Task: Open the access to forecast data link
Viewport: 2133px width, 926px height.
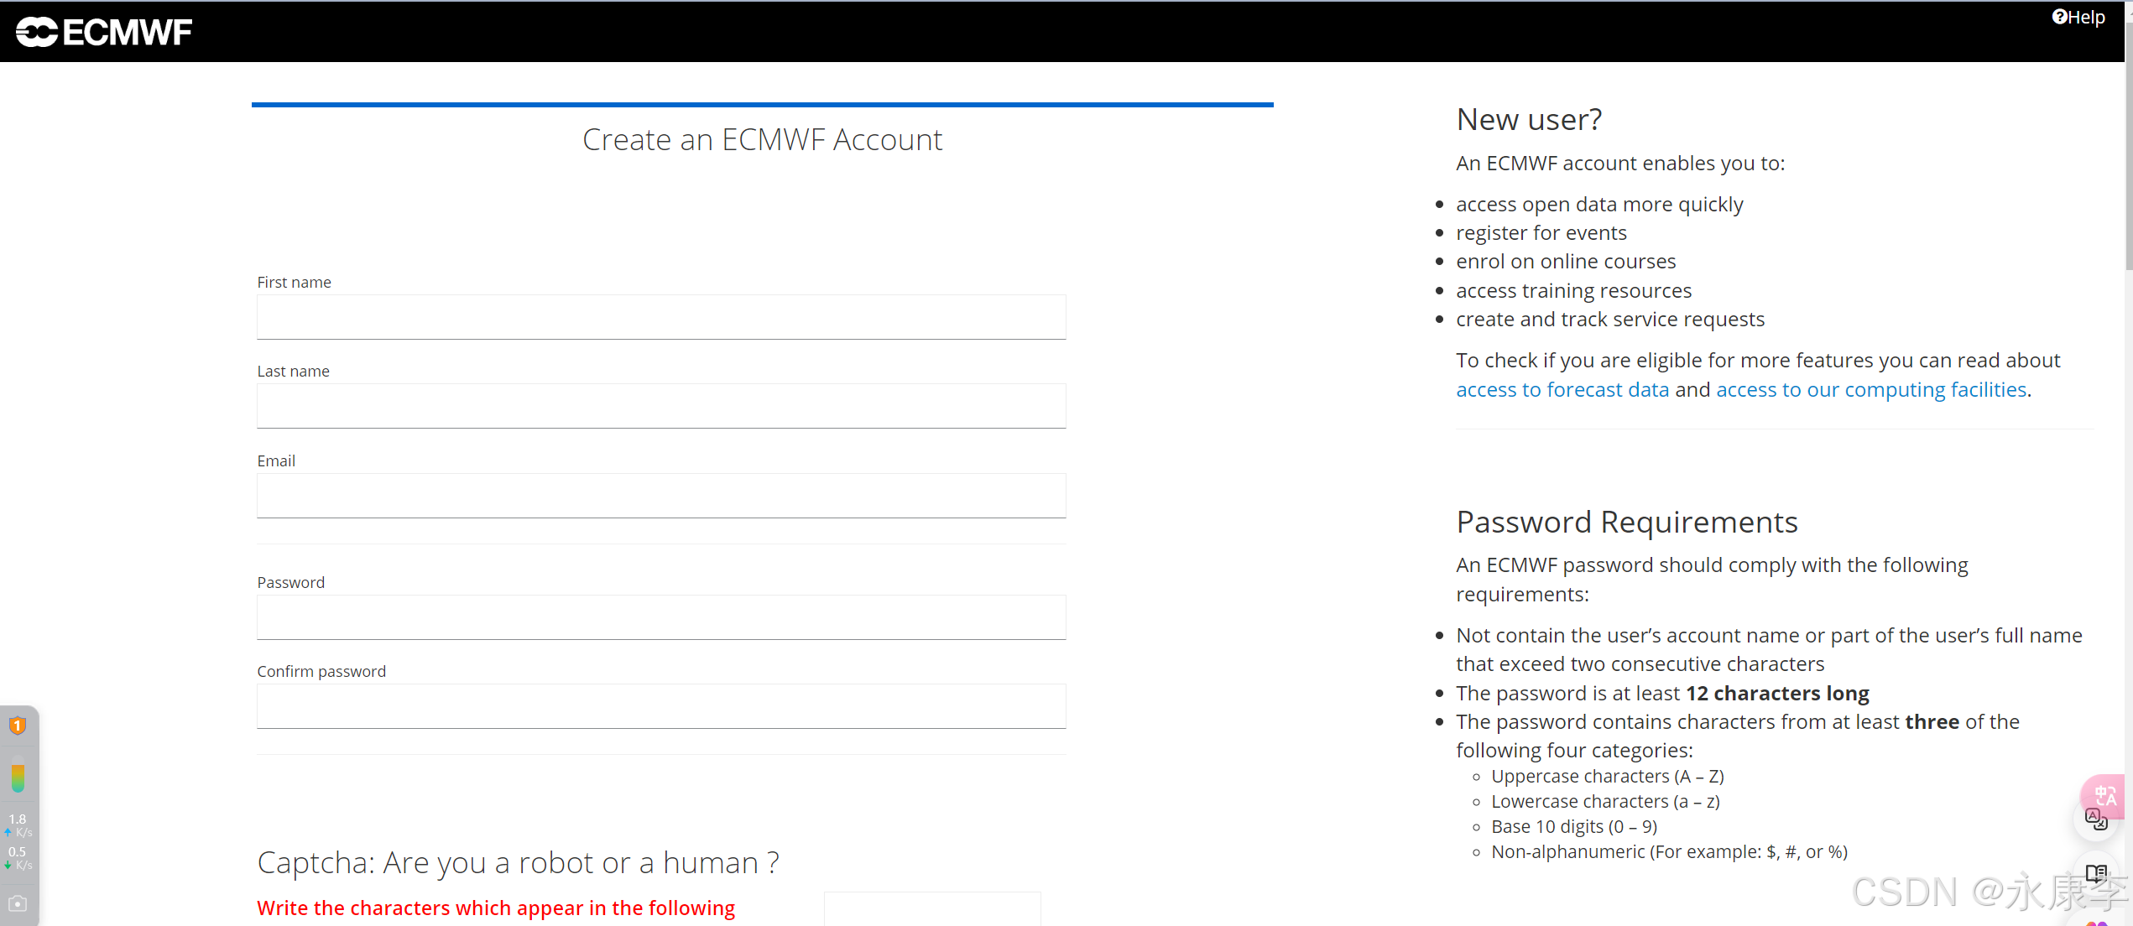Action: pyautogui.click(x=1562, y=390)
